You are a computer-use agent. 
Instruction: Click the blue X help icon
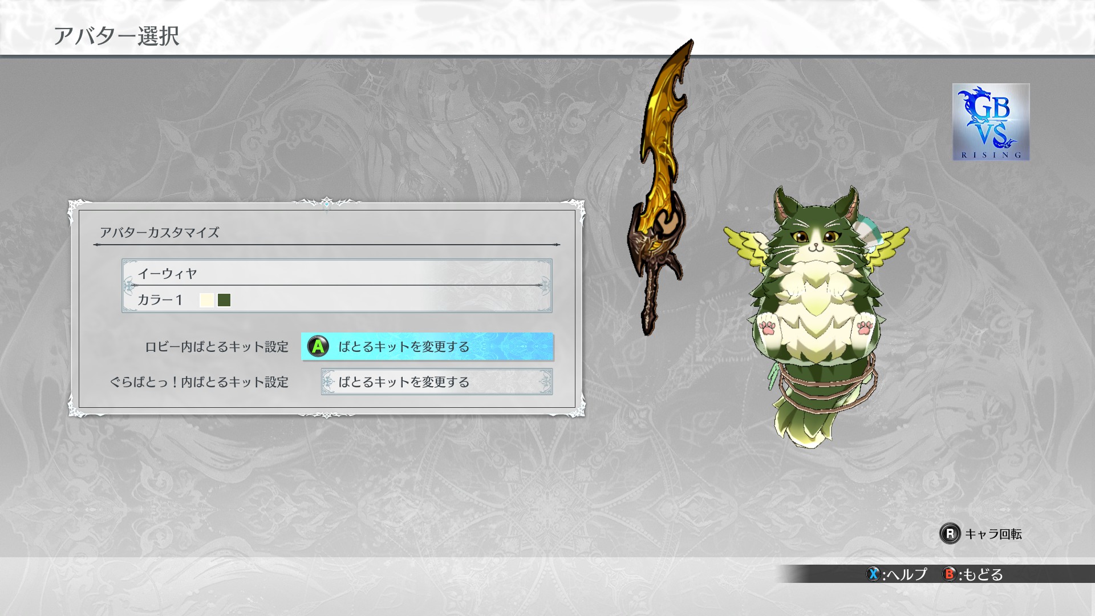click(873, 574)
